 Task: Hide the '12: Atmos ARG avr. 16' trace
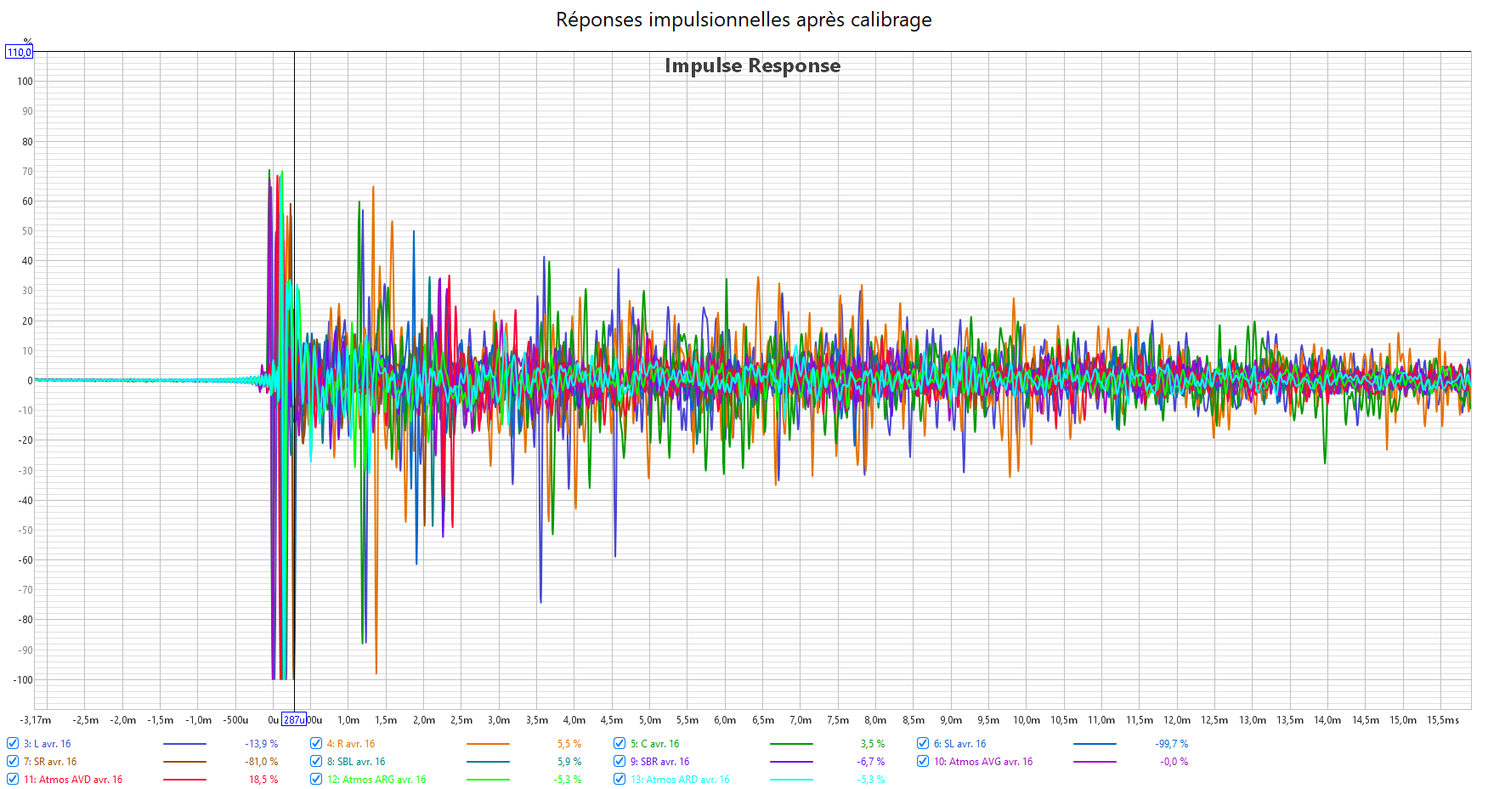[x=316, y=780]
